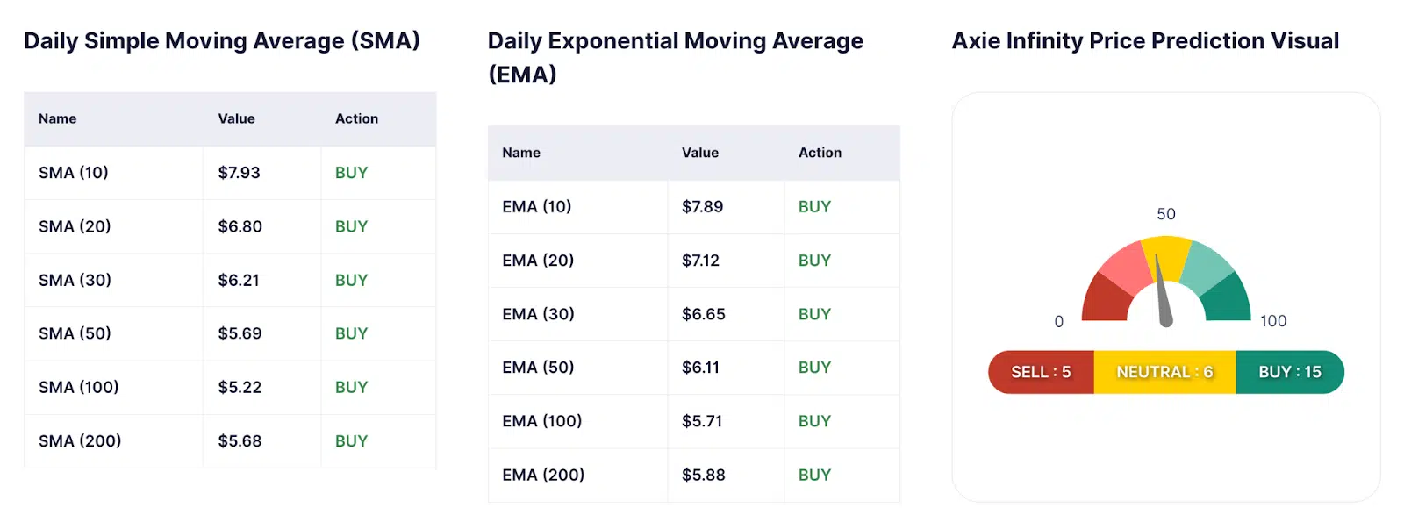
Task: Click the $6.80 value for SMA (20)
Action: (240, 226)
